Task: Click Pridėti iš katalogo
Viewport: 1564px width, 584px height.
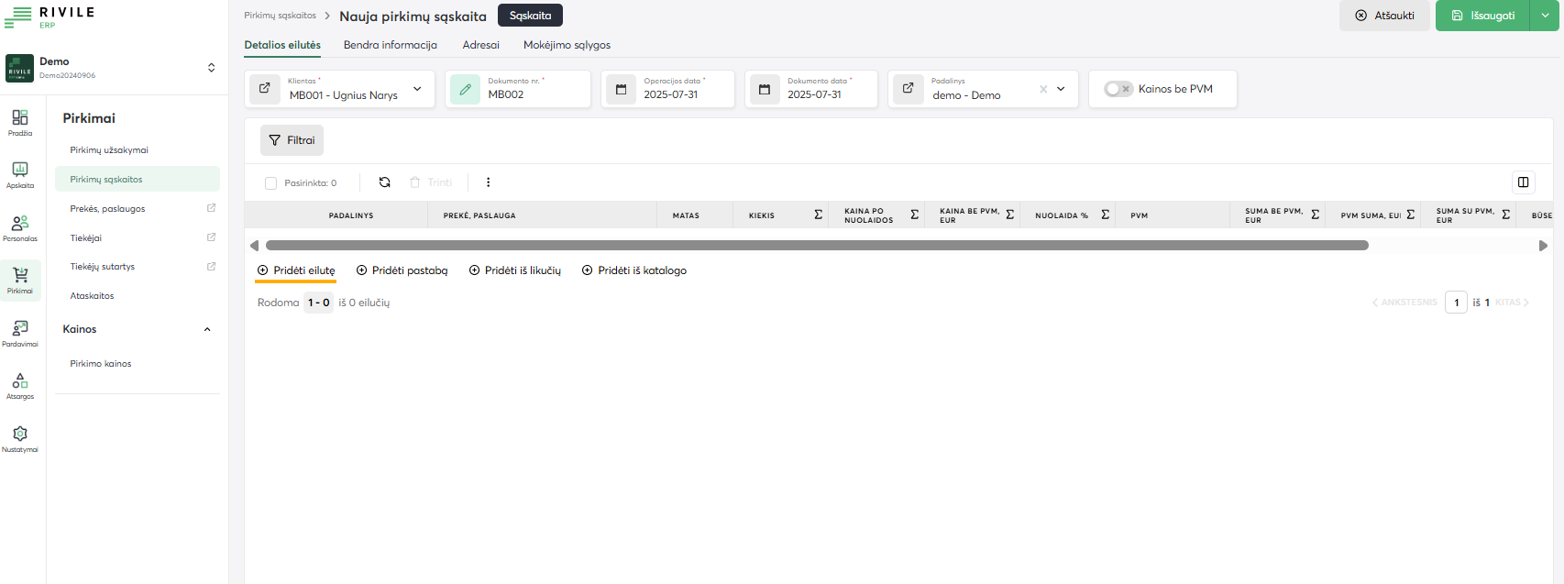Action: click(x=634, y=270)
